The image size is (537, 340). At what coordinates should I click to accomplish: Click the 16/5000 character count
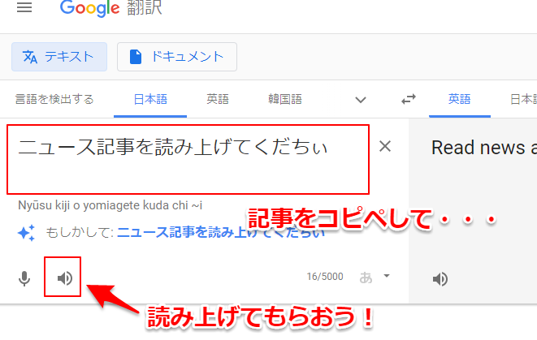pyautogui.click(x=325, y=277)
